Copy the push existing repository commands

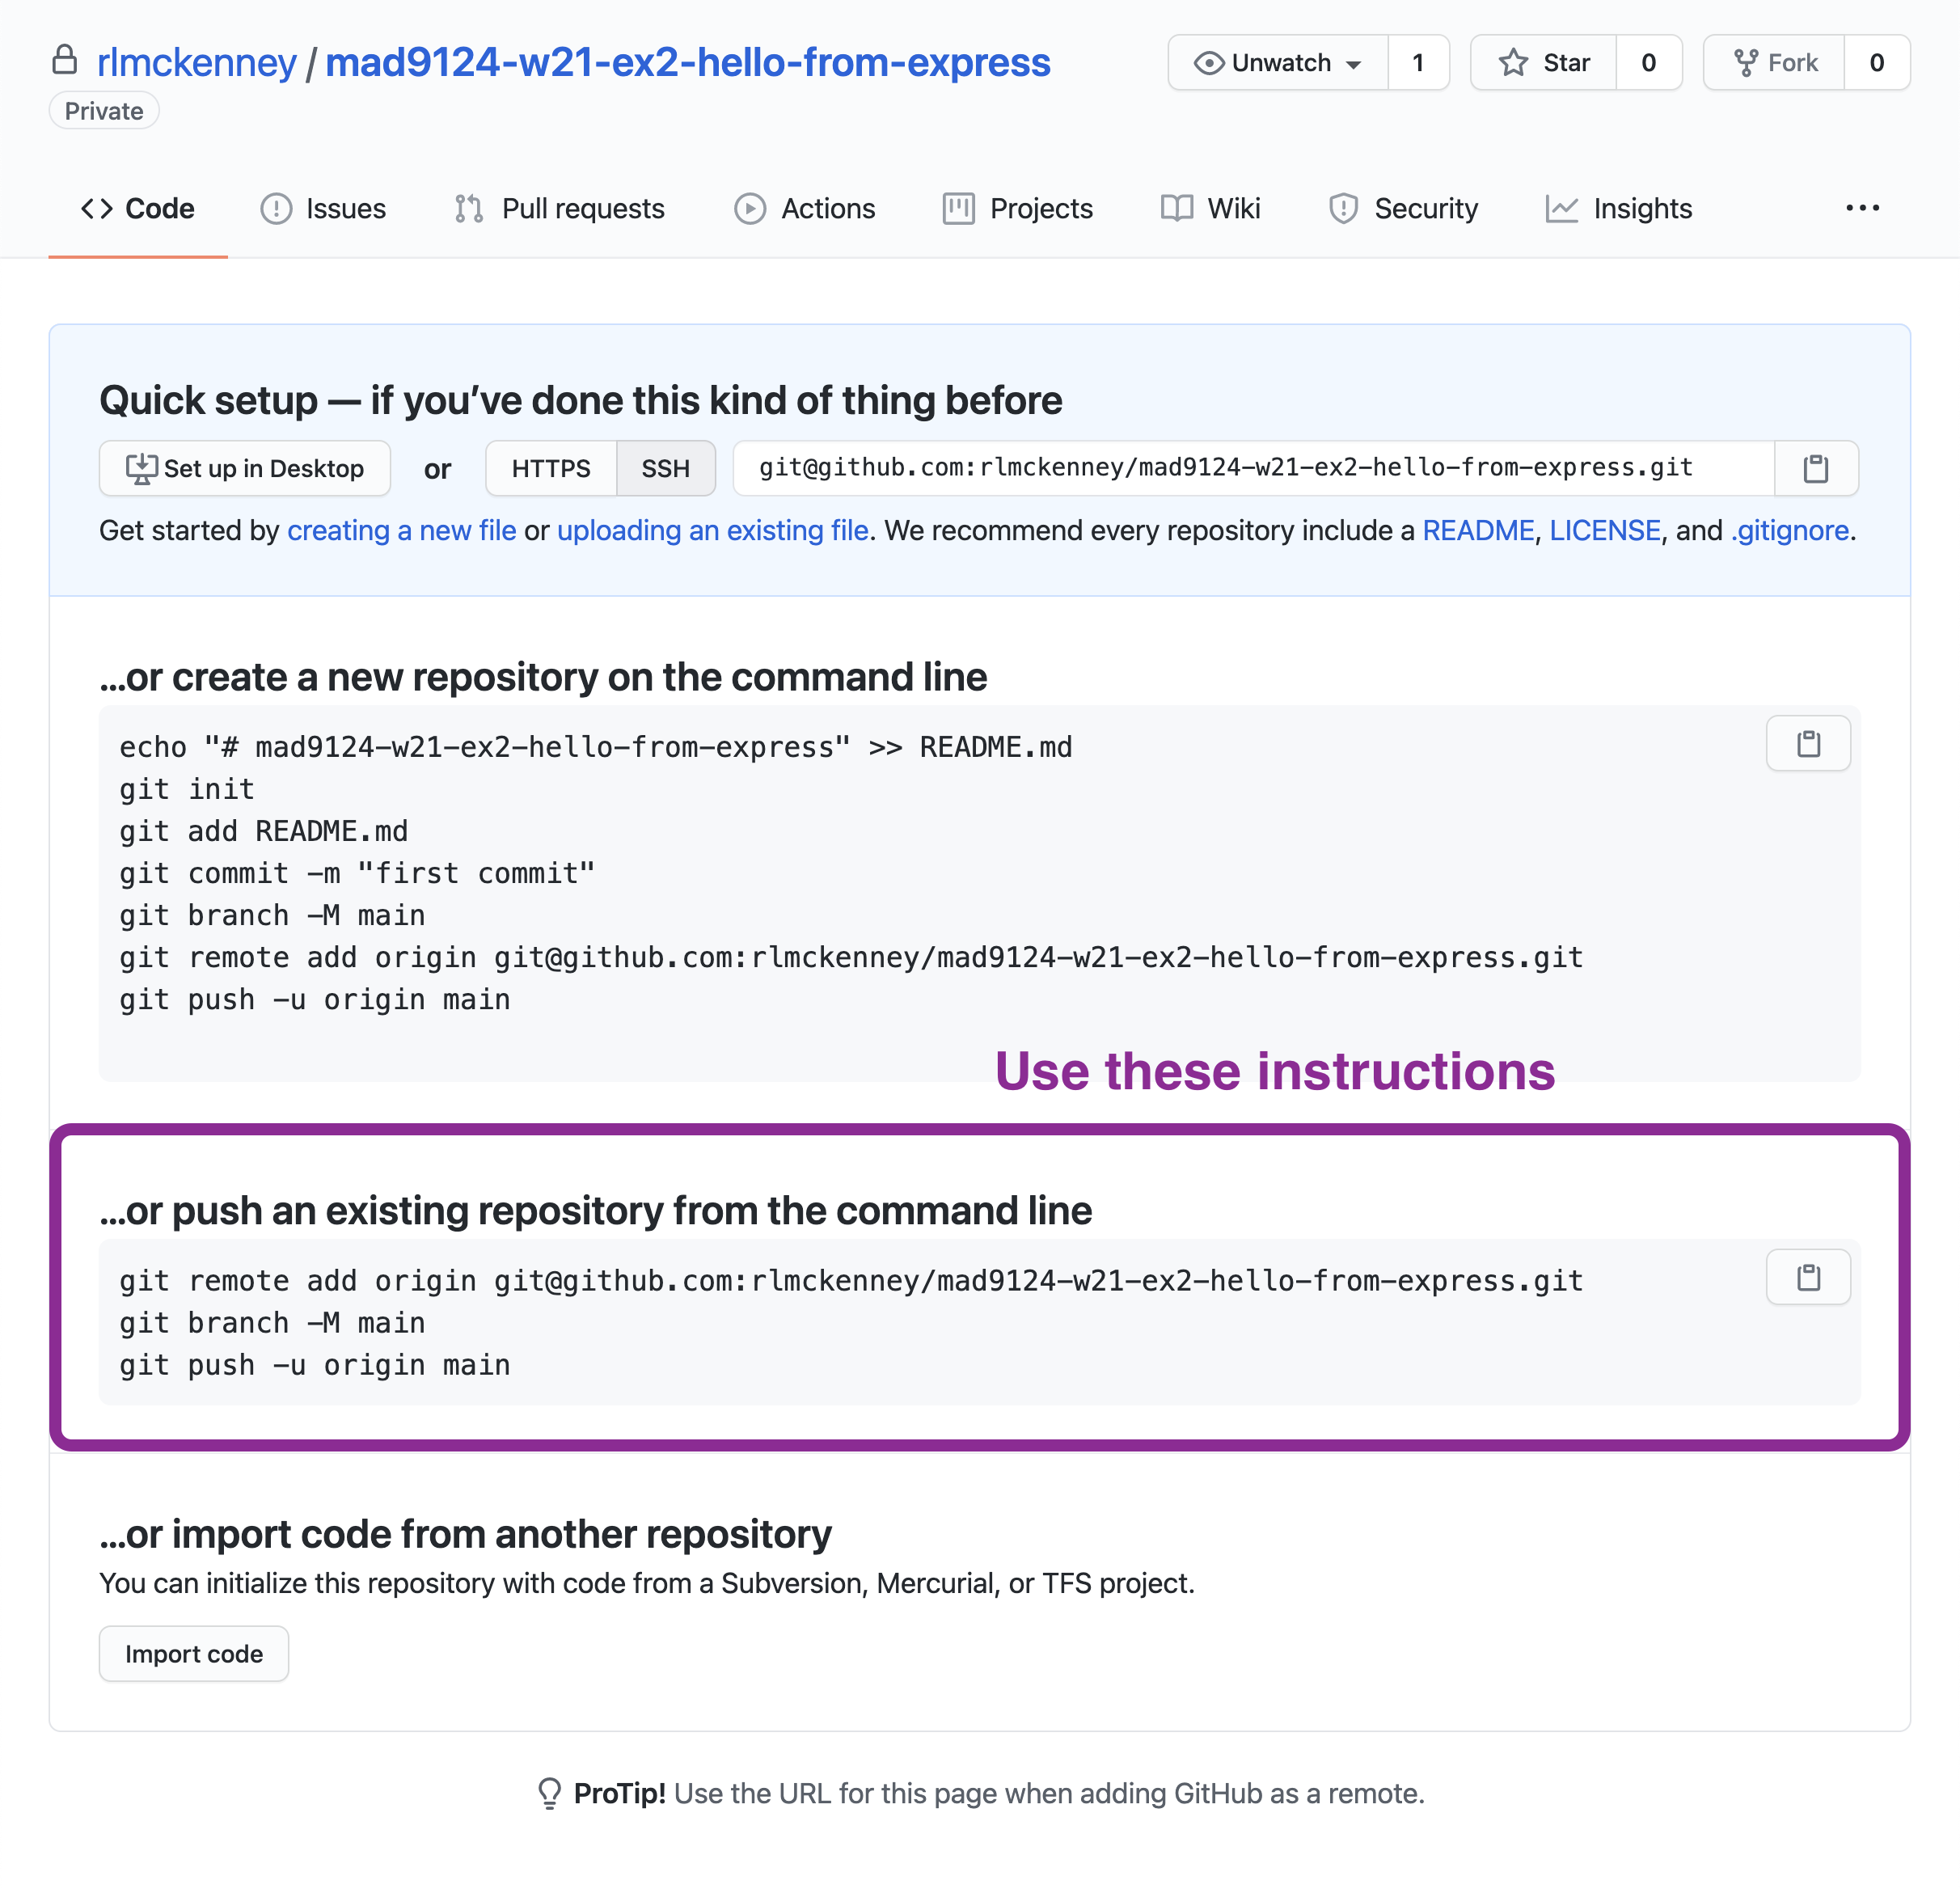1808,1277
